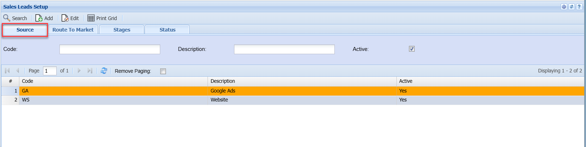
Task: Sort by the Description column header
Action: pyautogui.click(x=223, y=81)
